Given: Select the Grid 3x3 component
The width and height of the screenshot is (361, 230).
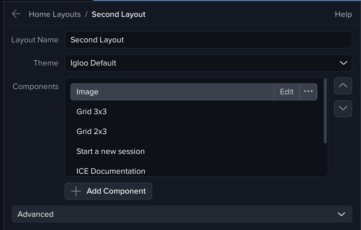Looking at the screenshot, I should (92, 112).
